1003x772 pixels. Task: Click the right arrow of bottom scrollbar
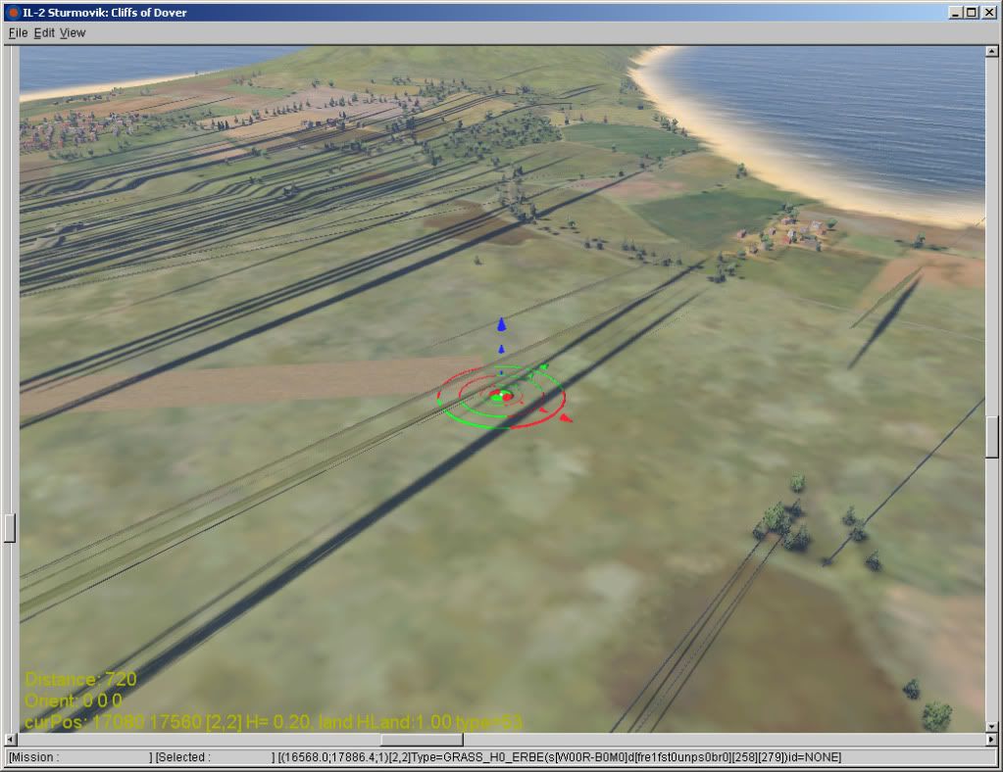[x=991, y=740]
